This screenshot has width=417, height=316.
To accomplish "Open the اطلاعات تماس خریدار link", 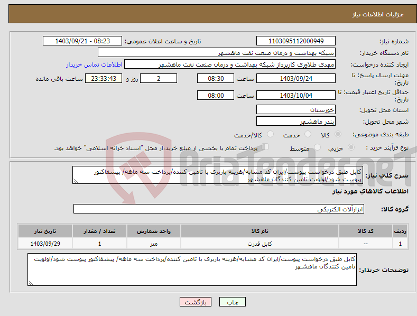I will pos(94,64).
